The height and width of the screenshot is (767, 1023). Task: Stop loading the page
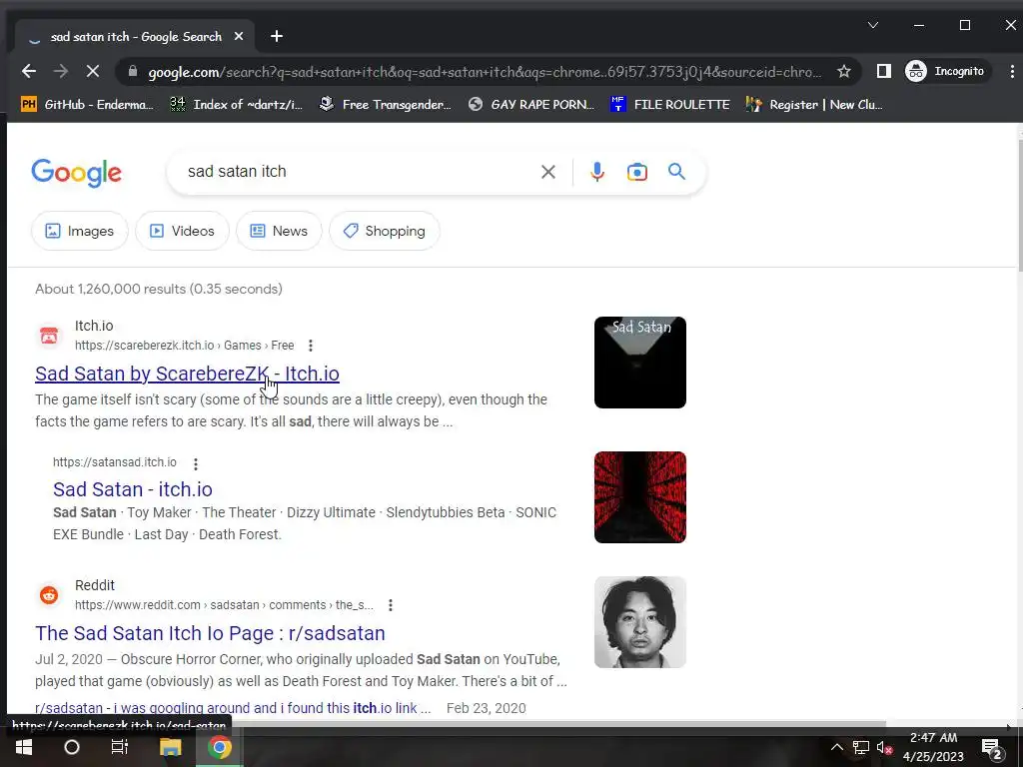click(x=93, y=71)
